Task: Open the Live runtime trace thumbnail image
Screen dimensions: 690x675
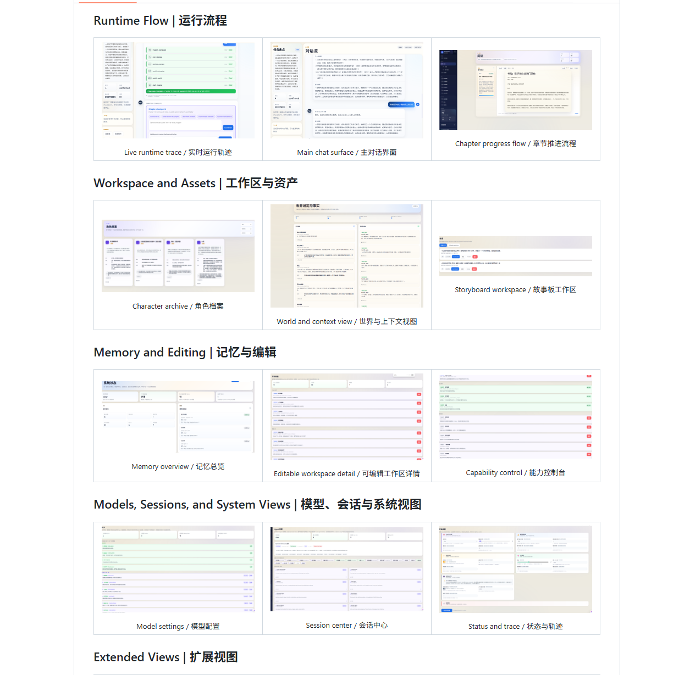Action: [x=178, y=90]
